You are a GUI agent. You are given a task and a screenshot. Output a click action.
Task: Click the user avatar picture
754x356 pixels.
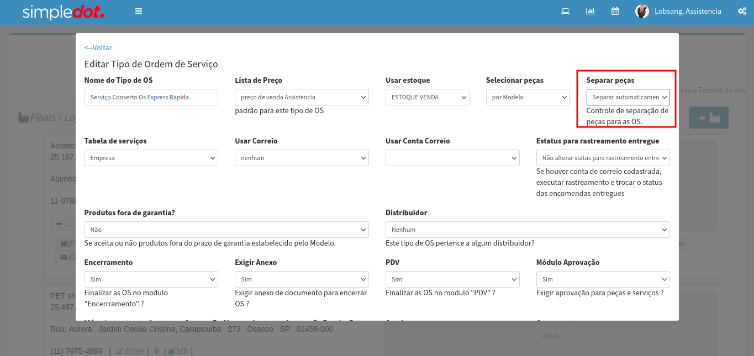(x=642, y=12)
